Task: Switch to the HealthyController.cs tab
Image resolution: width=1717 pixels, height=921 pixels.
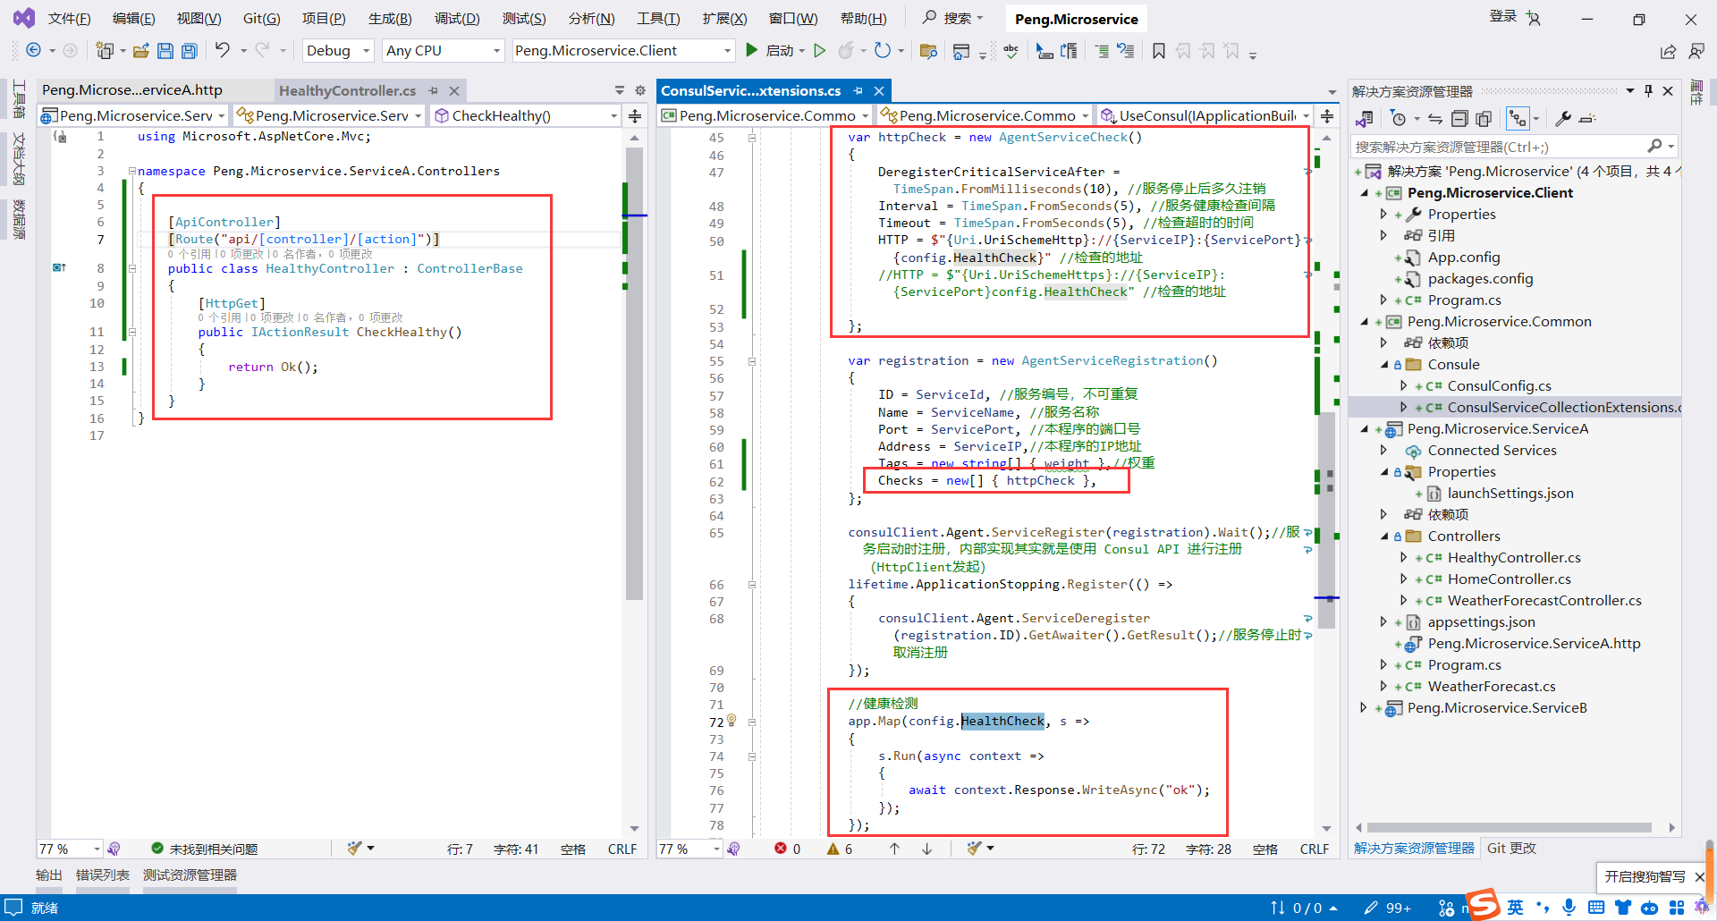Action: (347, 91)
